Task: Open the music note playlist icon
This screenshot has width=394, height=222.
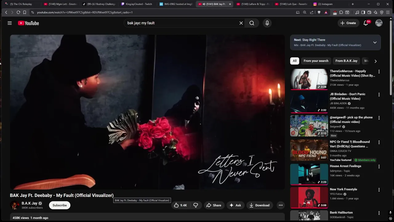Action: 357,12
